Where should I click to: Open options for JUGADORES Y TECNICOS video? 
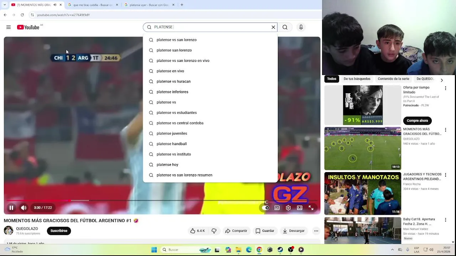pyautogui.click(x=445, y=175)
